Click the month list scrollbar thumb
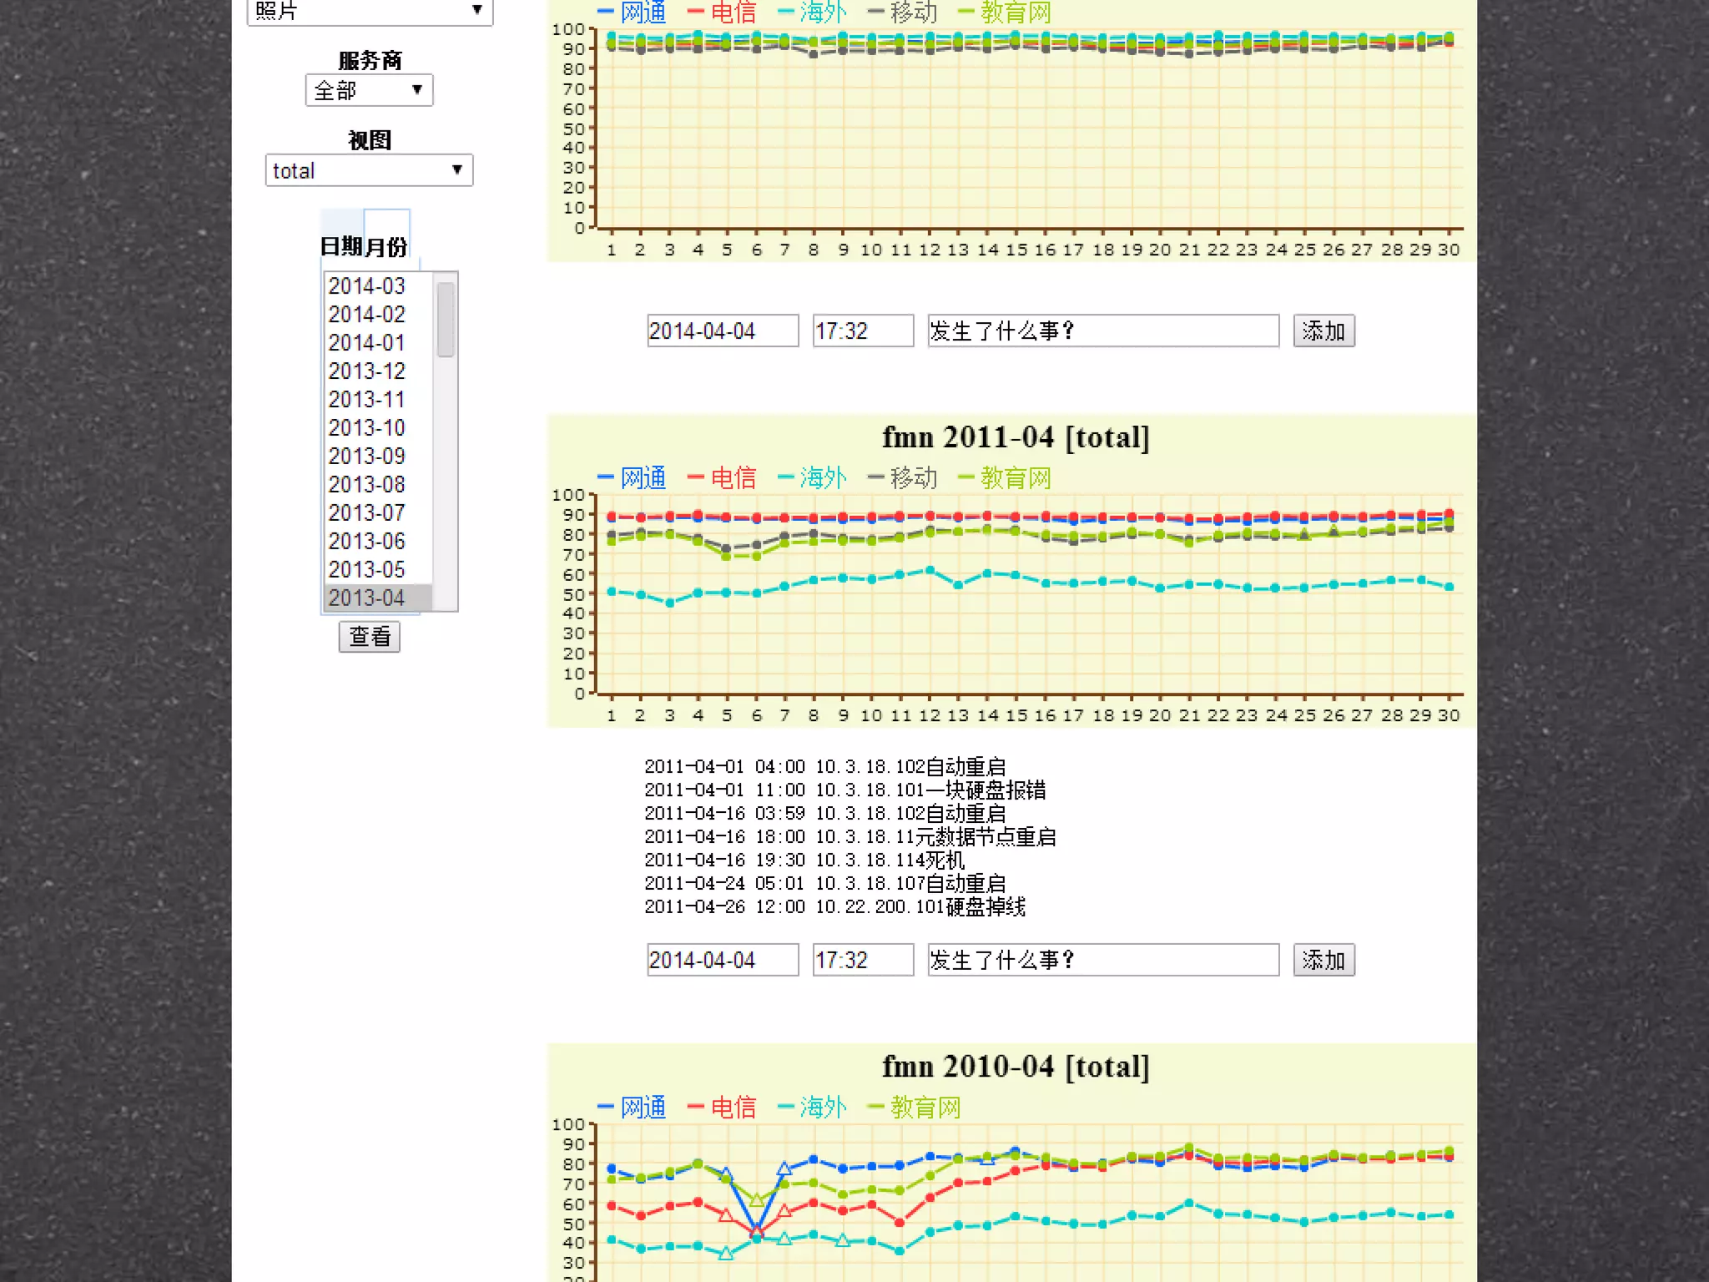Image resolution: width=1709 pixels, height=1282 pixels. [x=446, y=319]
